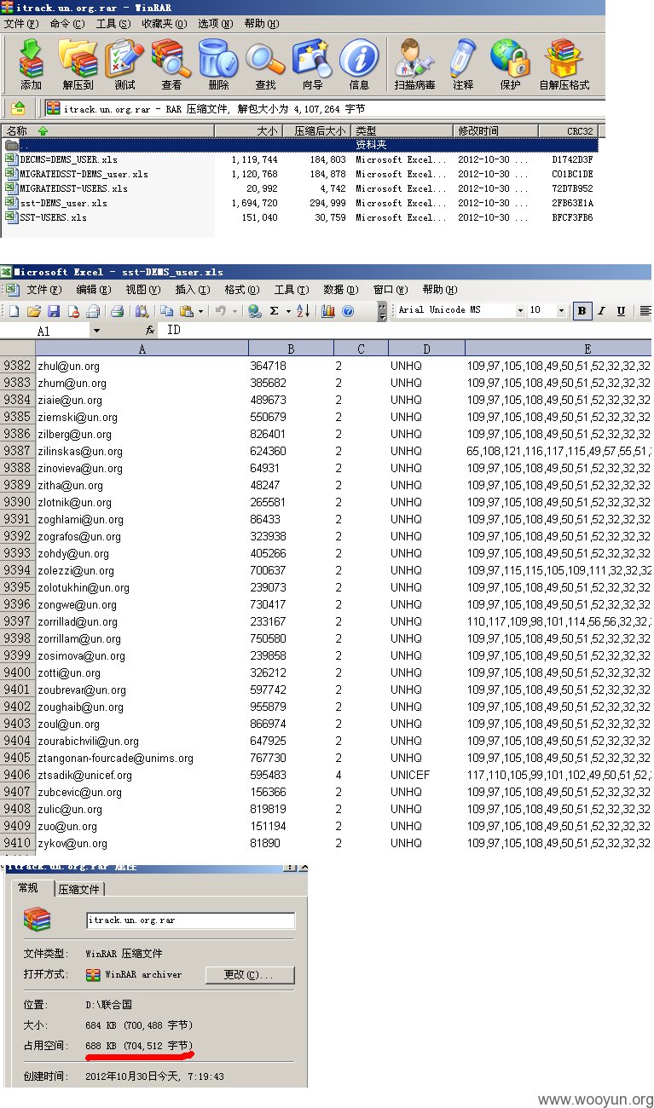
Task: Click Excel's AutoSum sigma icon
Action: point(274,311)
